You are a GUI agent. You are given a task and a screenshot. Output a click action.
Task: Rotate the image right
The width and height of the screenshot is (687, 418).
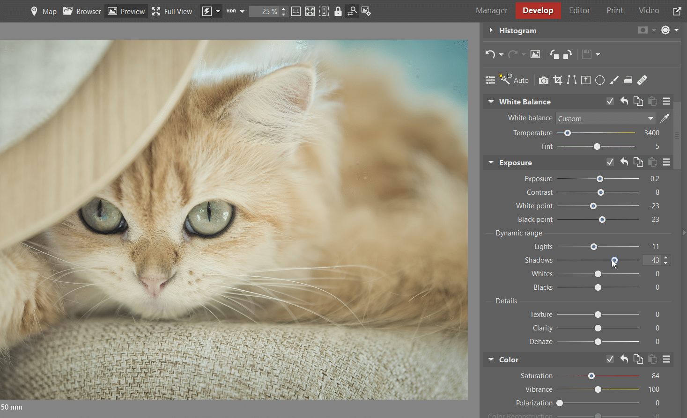click(568, 54)
